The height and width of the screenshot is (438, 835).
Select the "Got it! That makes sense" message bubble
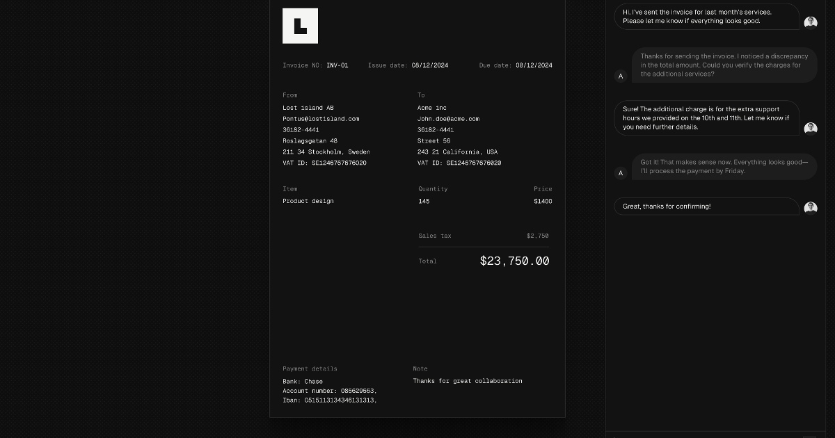pyautogui.click(x=724, y=167)
